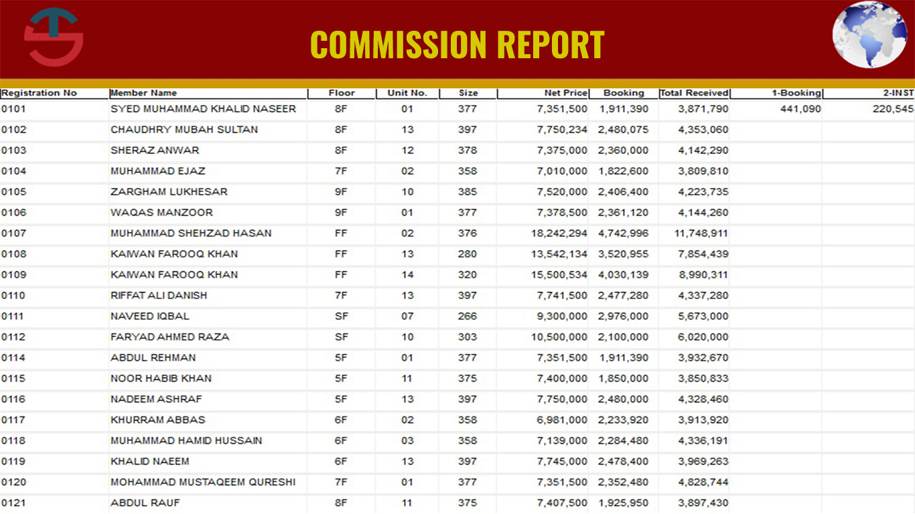Click registration number 0108
The height and width of the screenshot is (514, 915).
click(x=13, y=254)
